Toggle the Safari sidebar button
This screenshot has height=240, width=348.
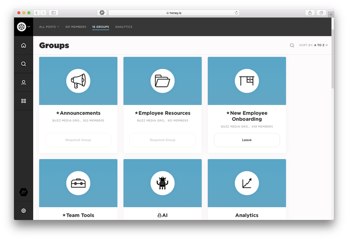click(x=53, y=13)
